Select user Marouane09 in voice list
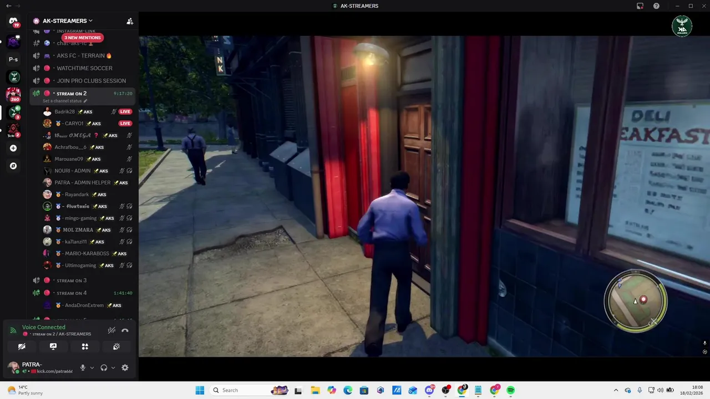 (88, 159)
